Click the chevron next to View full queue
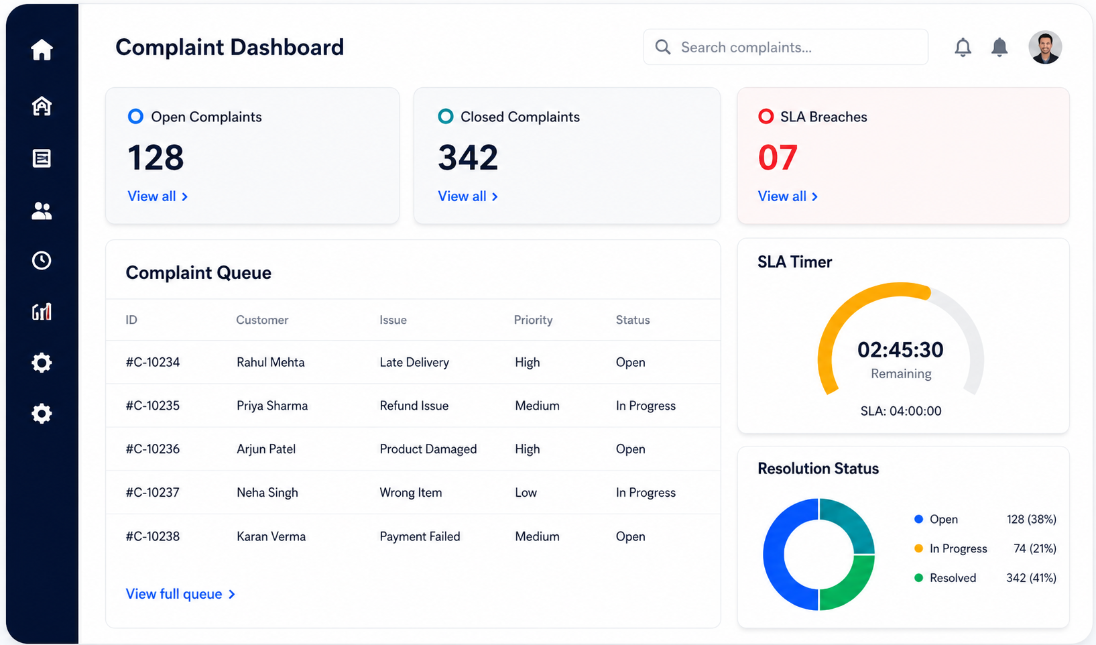Screen dimensions: 1096x645 click(x=232, y=594)
